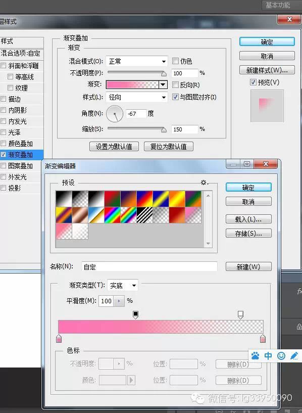Open the 混合模式 blend mode dropdown
Viewport: 302px width, 413px height.
pyautogui.click(x=137, y=61)
